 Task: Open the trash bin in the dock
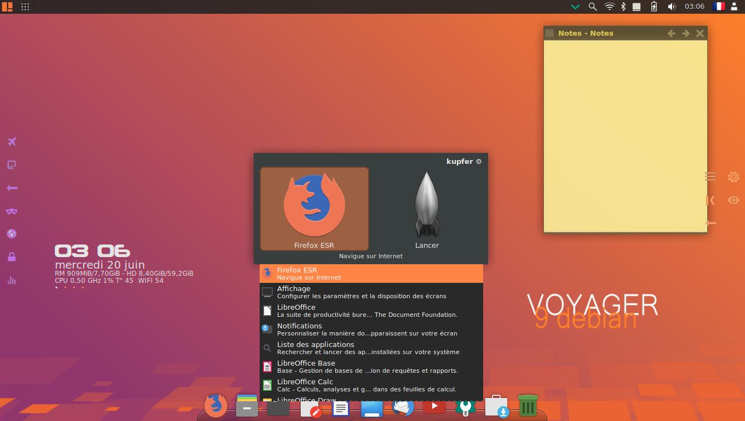point(528,406)
